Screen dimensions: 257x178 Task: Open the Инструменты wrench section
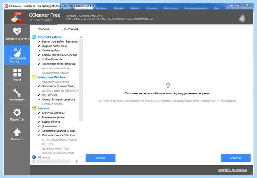tap(17, 94)
